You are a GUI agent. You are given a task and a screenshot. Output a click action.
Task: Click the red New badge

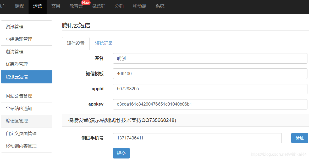[x=86, y=3]
